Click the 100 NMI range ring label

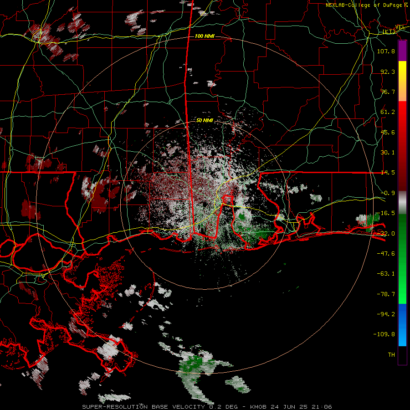tap(205, 36)
